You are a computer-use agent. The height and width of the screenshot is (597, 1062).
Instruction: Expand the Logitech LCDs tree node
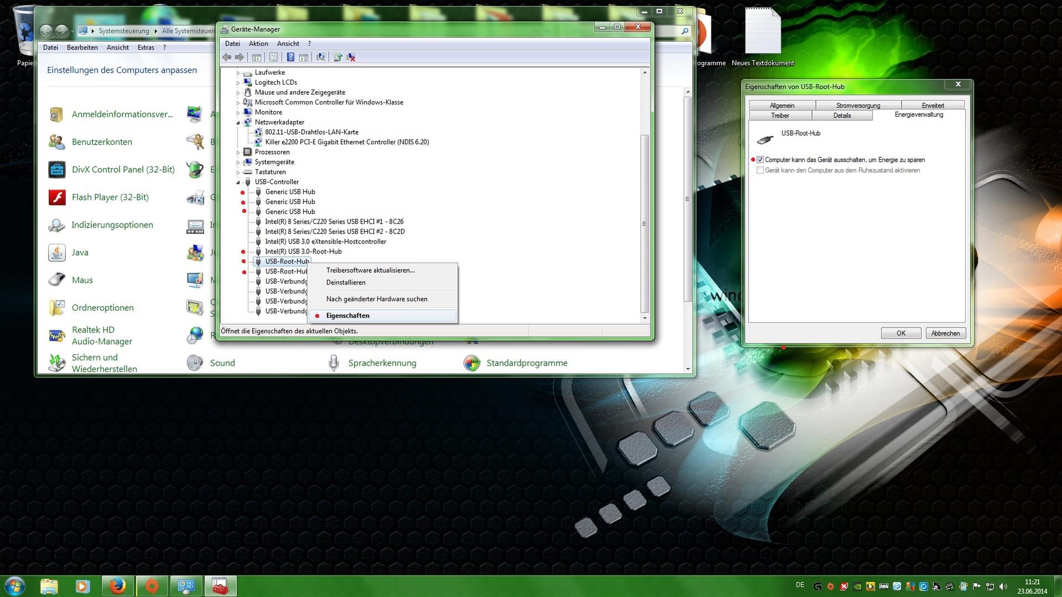[238, 82]
